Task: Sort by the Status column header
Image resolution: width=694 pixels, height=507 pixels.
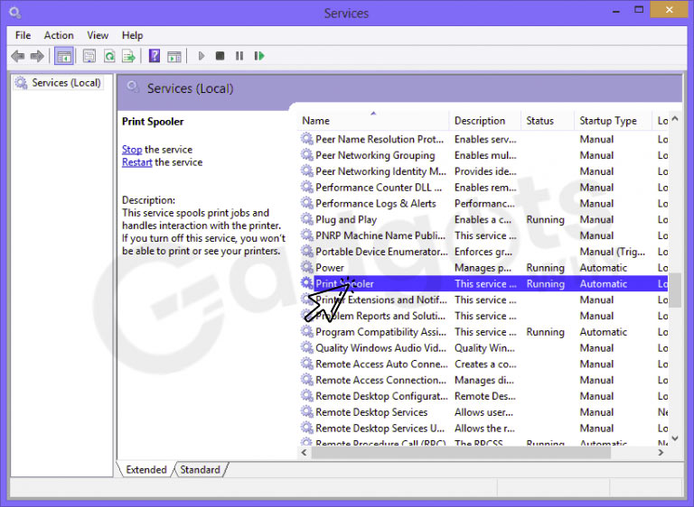Action: coord(547,121)
